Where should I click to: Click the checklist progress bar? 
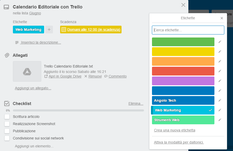[78, 110]
